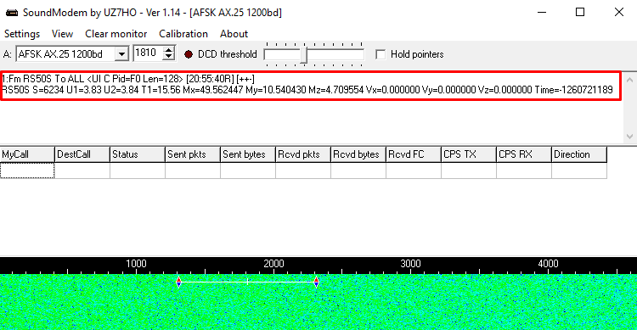The width and height of the screenshot is (637, 330).
Task: Click the "1:Fm RS50S To ALL" monitor header line
Action: click(x=128, y=79)
